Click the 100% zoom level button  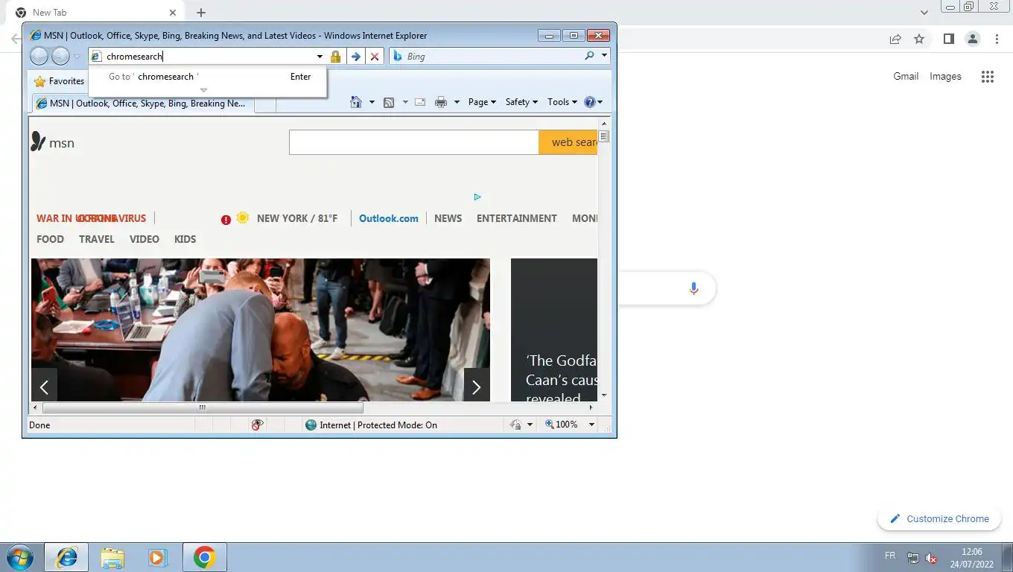562,425
